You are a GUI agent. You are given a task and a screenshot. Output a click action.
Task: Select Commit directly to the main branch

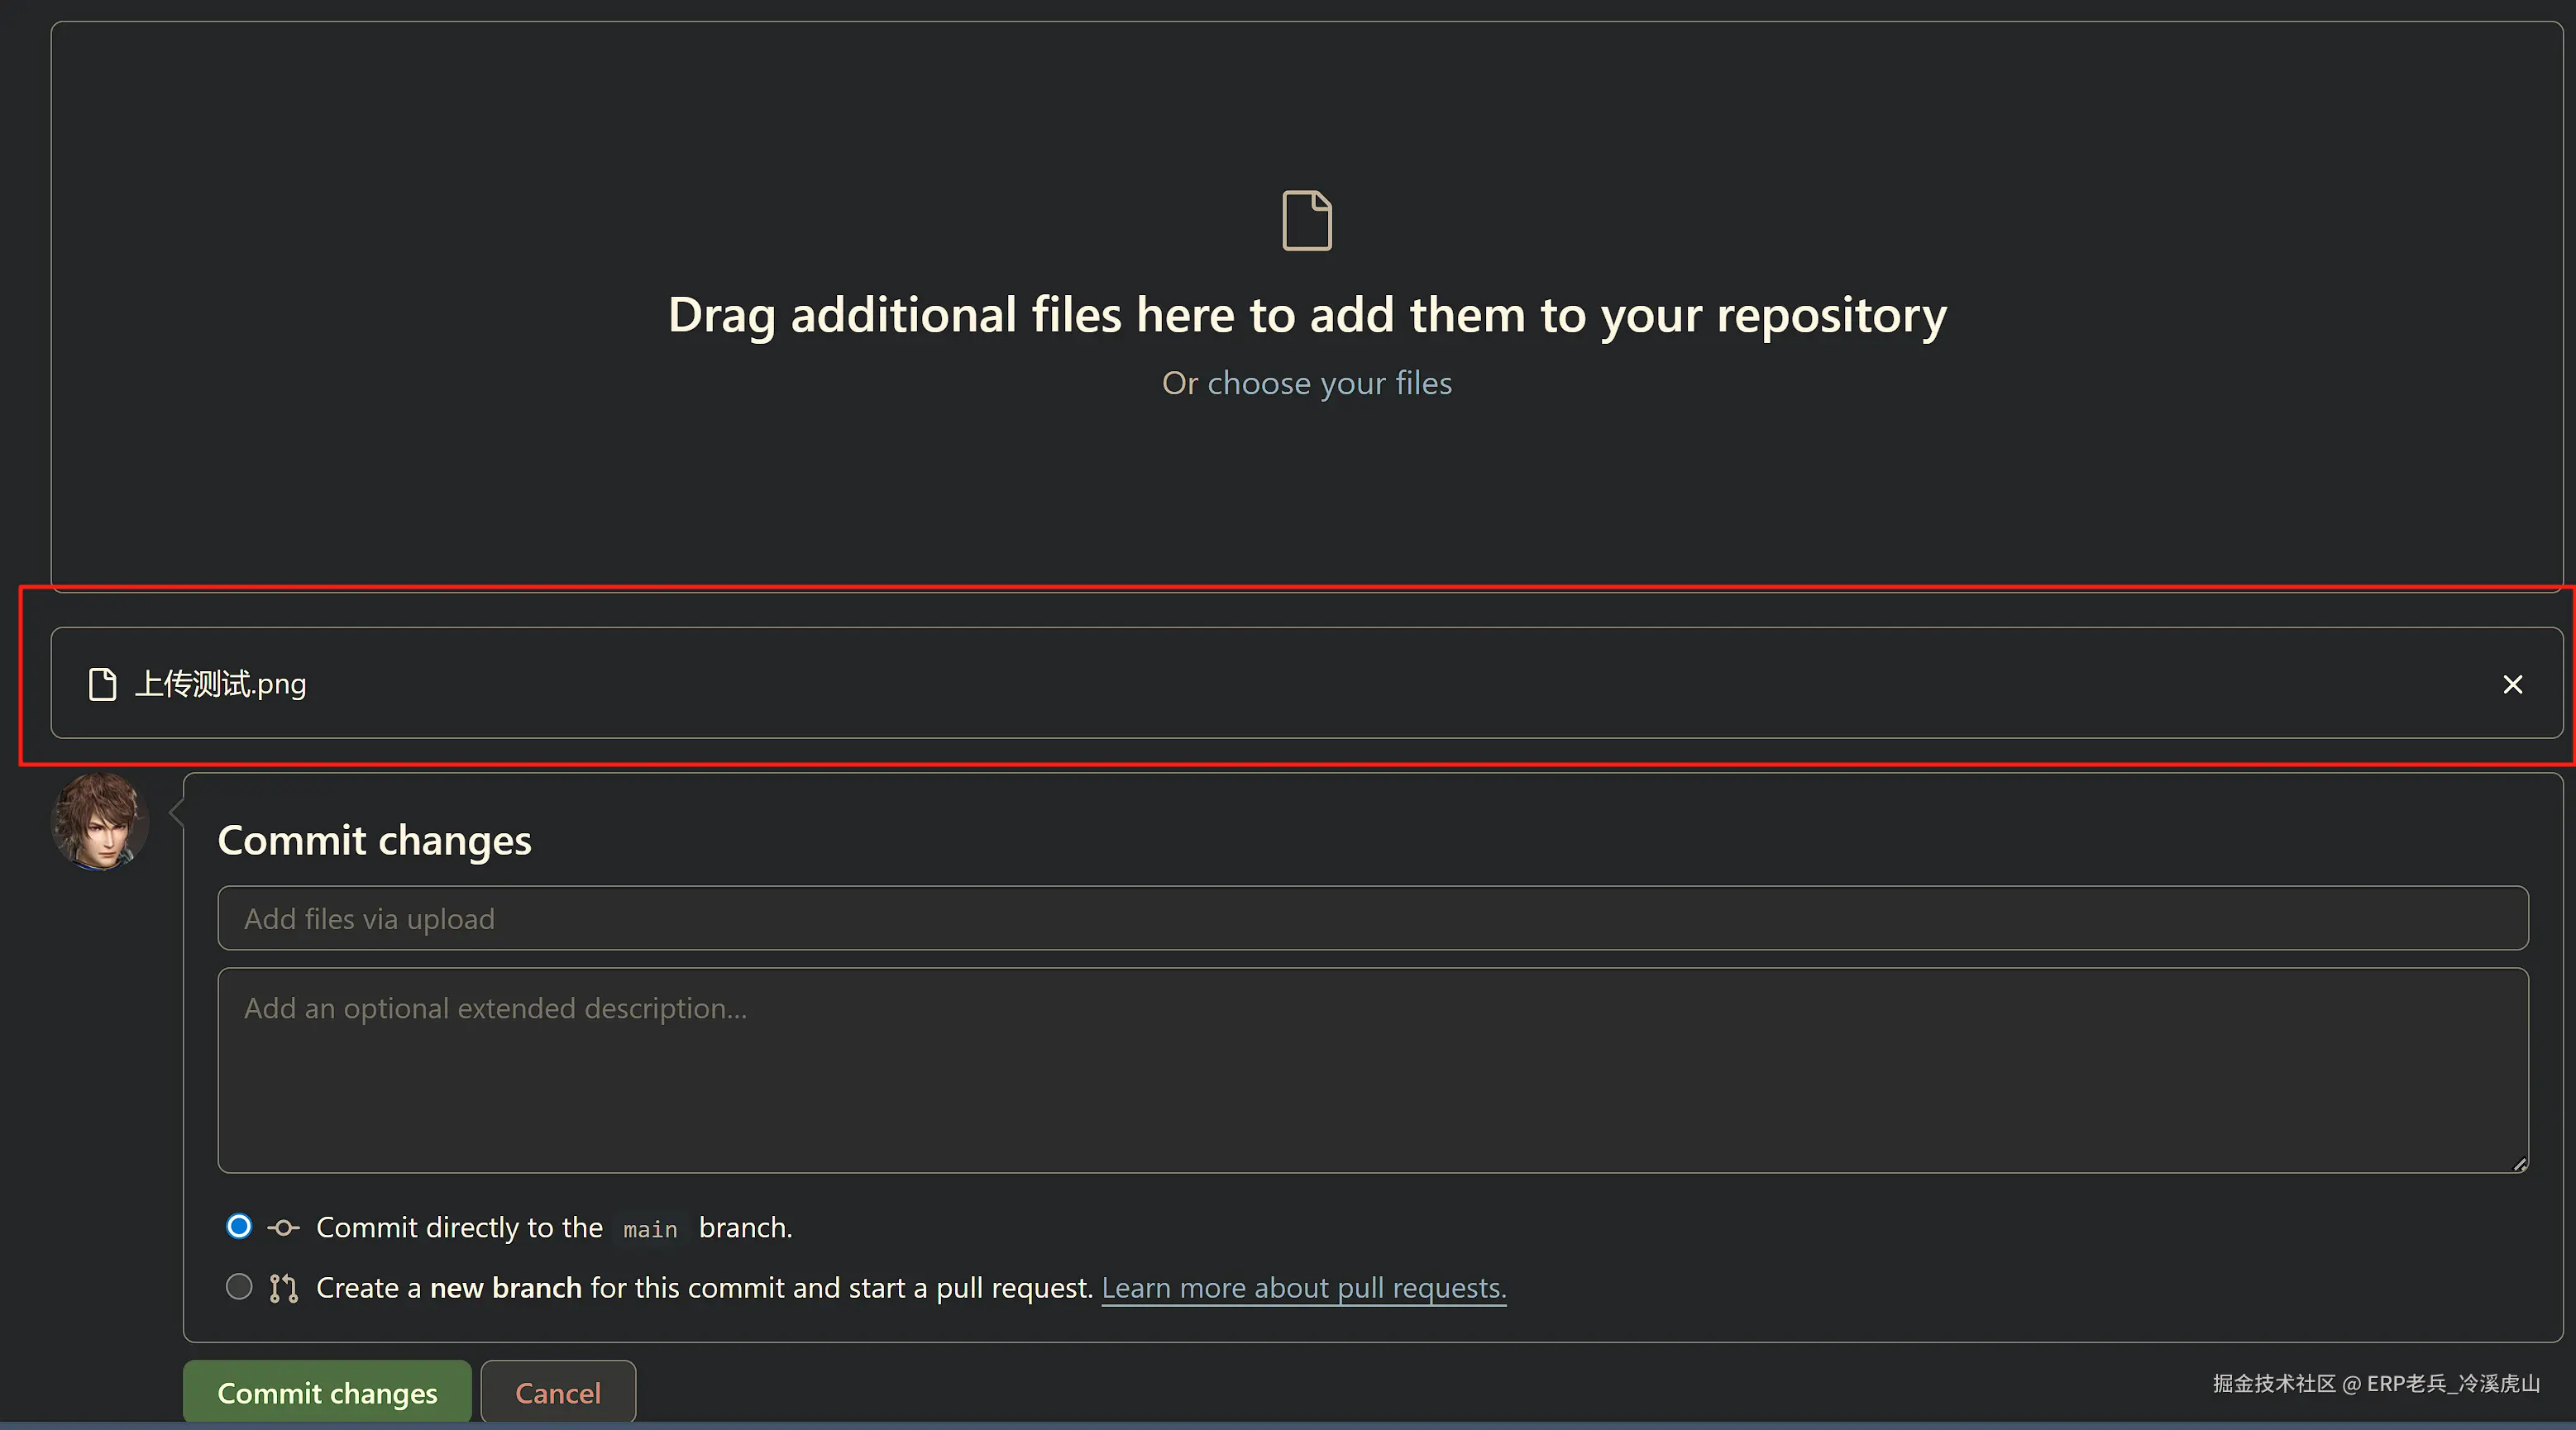pyautogui.click(x=239, y=1226)
